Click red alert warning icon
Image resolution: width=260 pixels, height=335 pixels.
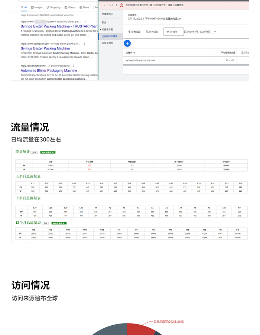tap(121, 5)
